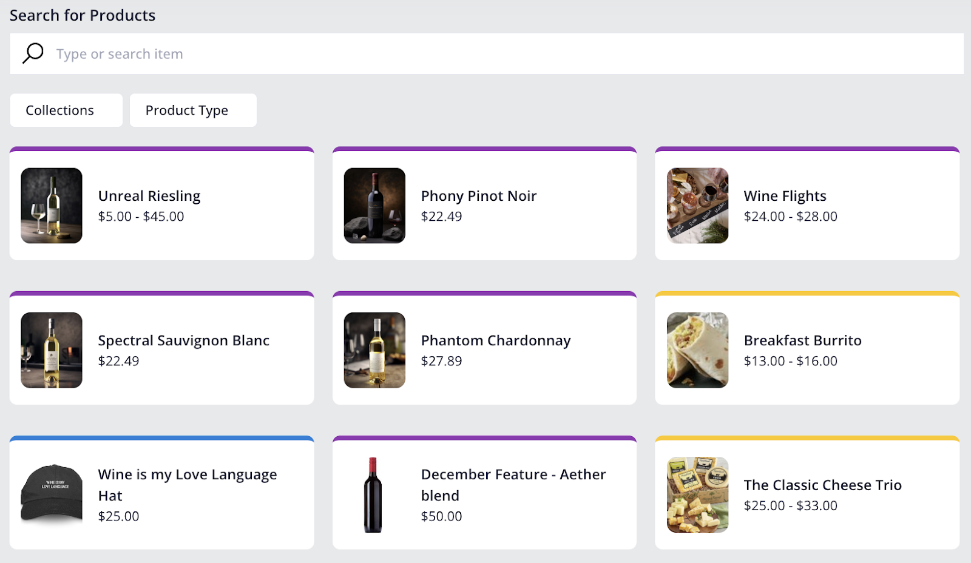Select the Phony Pinot Noir title
The width and height of the screenshot is (971, 563).
[x=479, y=196]
